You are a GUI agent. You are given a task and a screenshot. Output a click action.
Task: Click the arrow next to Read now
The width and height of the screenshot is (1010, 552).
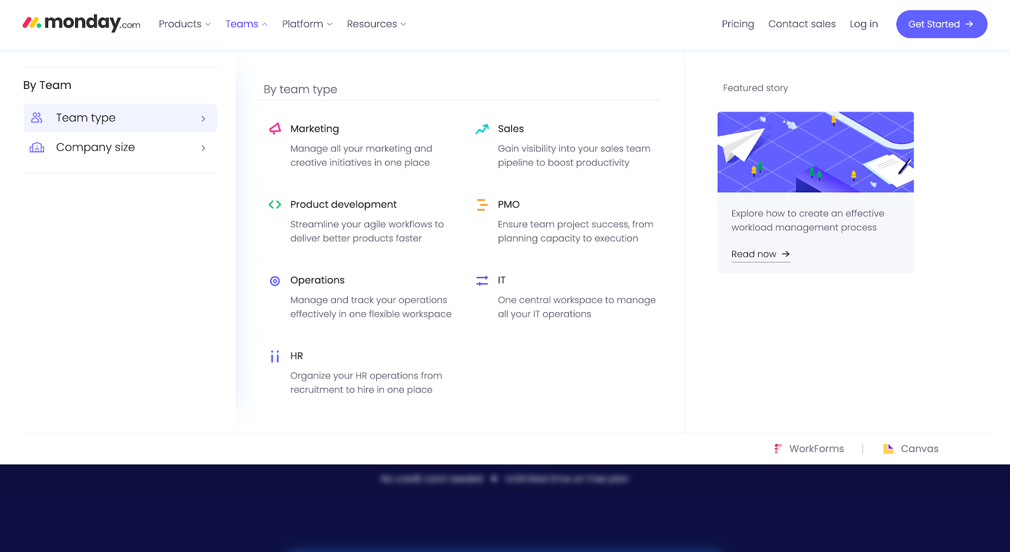click(x=786, y=254)
